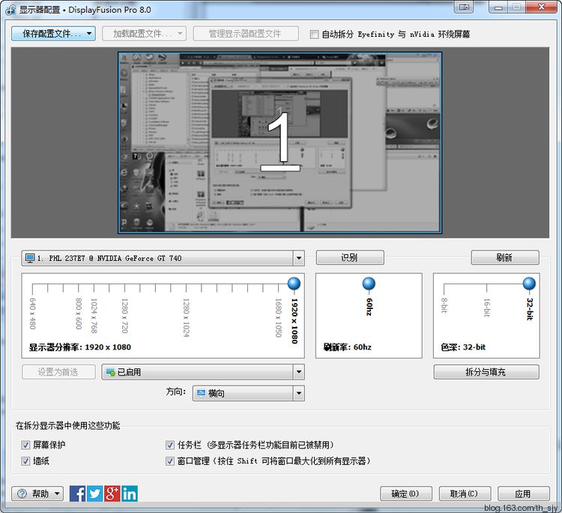Open Google Plus social link icon
Viewport: 562px width, 513px height.
[112, 494]
